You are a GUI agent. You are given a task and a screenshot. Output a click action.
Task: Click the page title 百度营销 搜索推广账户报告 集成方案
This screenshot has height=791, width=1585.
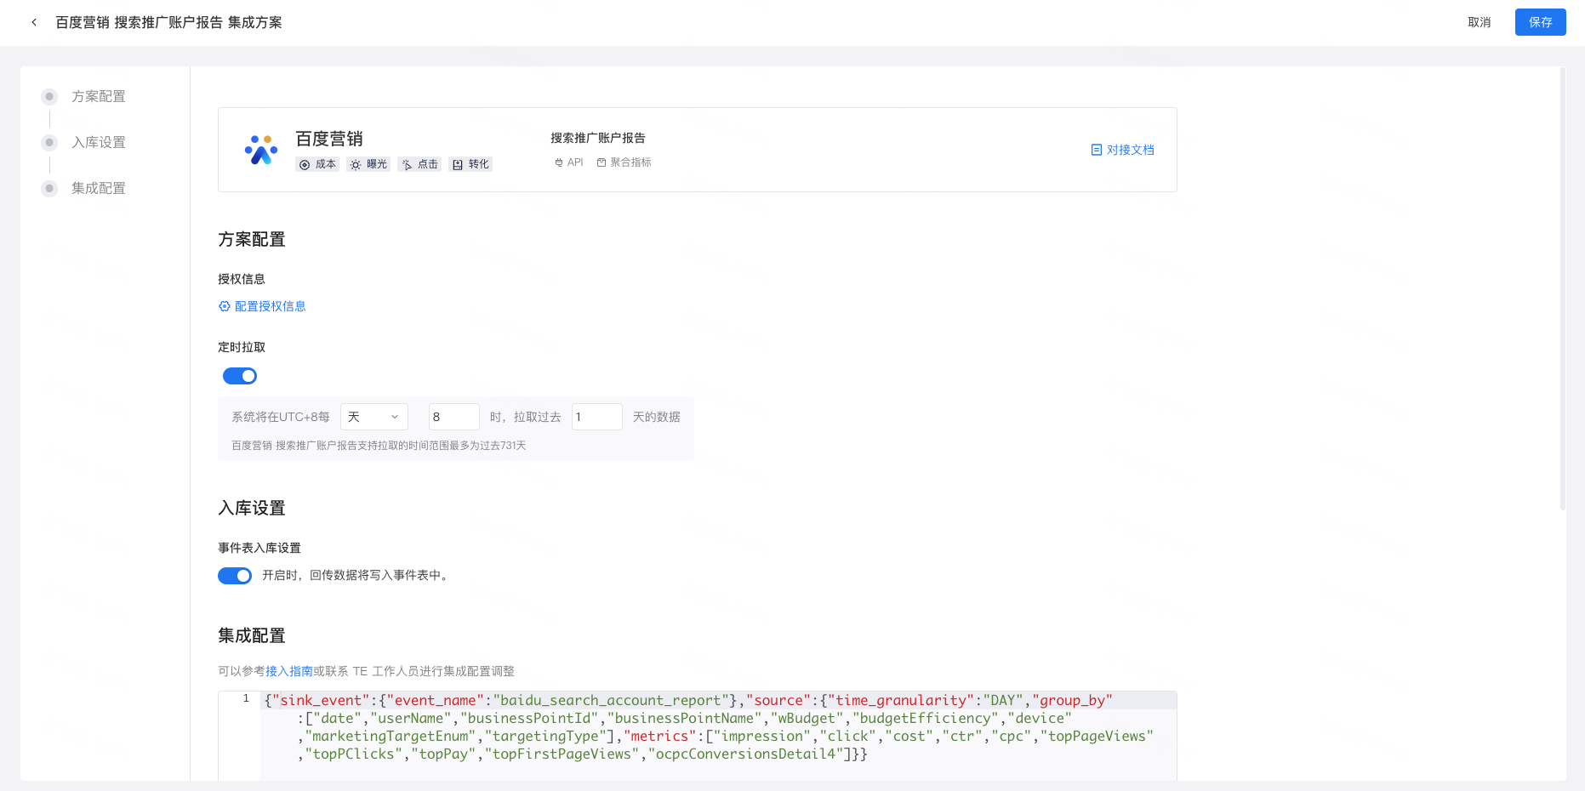click(168, 22)
